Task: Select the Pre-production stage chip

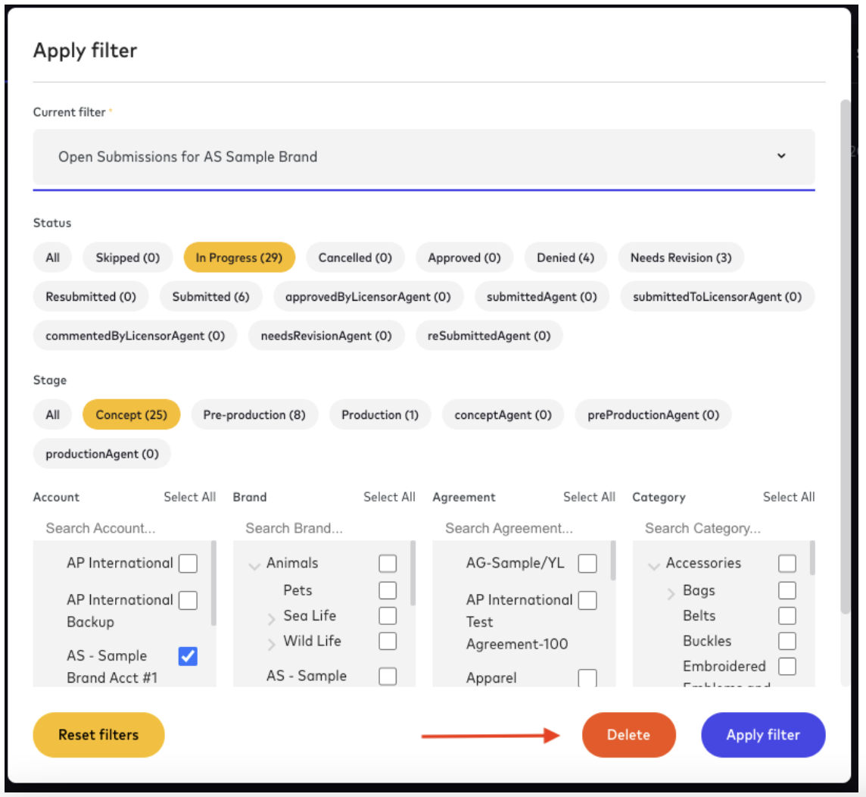Action: coord(254,414)
